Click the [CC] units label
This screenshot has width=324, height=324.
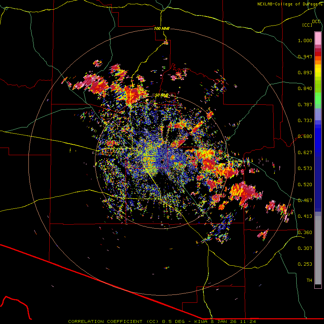307,25
